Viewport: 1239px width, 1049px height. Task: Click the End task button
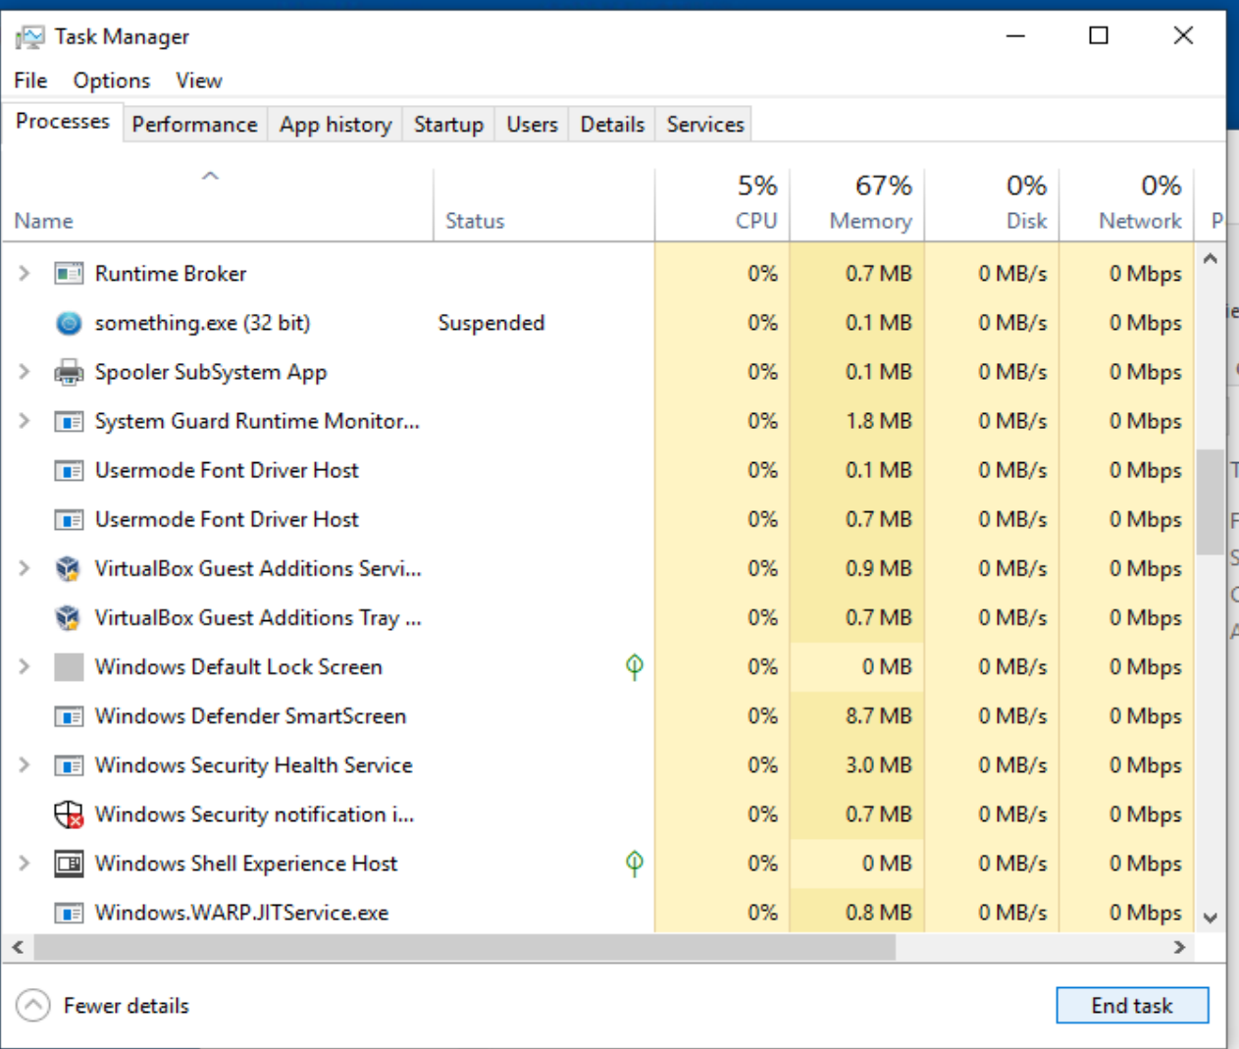[x=1132, y=1006]
